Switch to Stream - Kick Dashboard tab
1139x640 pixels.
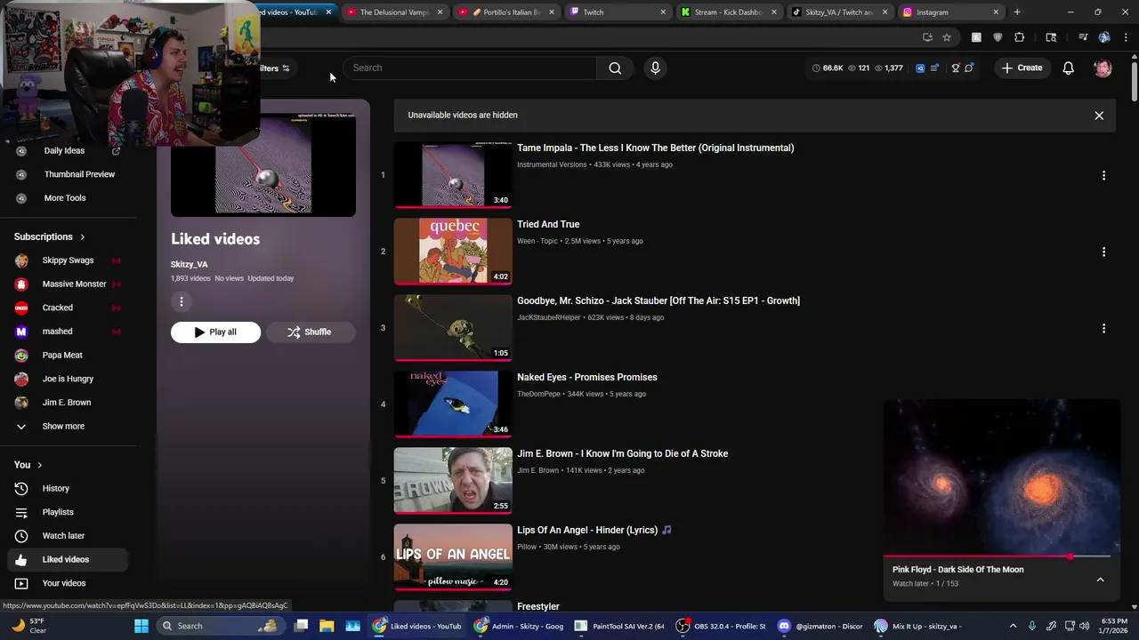tap(728, 12)
